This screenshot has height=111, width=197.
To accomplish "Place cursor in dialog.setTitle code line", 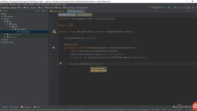I will pyautogui.click(x=86, y=64).
